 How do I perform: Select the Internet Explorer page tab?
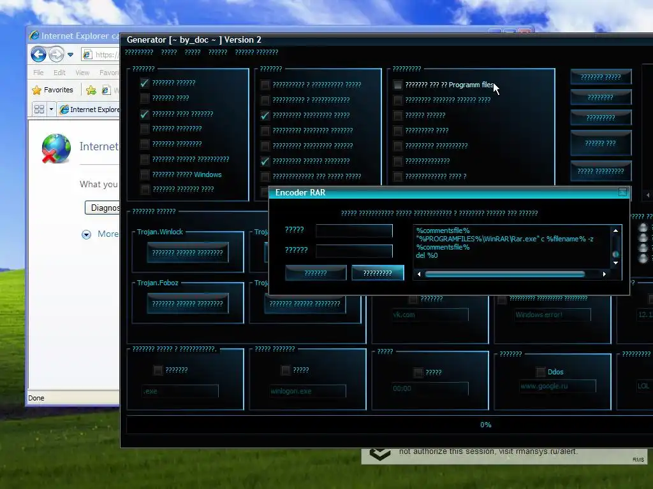click(89, 110)
